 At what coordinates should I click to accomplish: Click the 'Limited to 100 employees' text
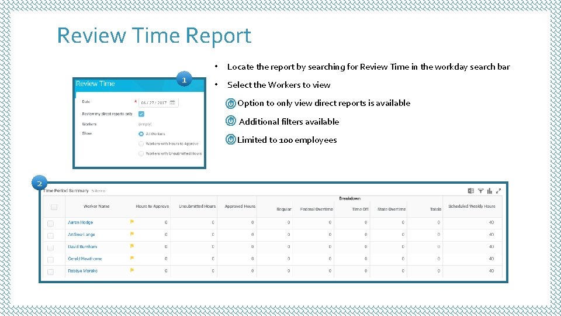coord(287,140)
